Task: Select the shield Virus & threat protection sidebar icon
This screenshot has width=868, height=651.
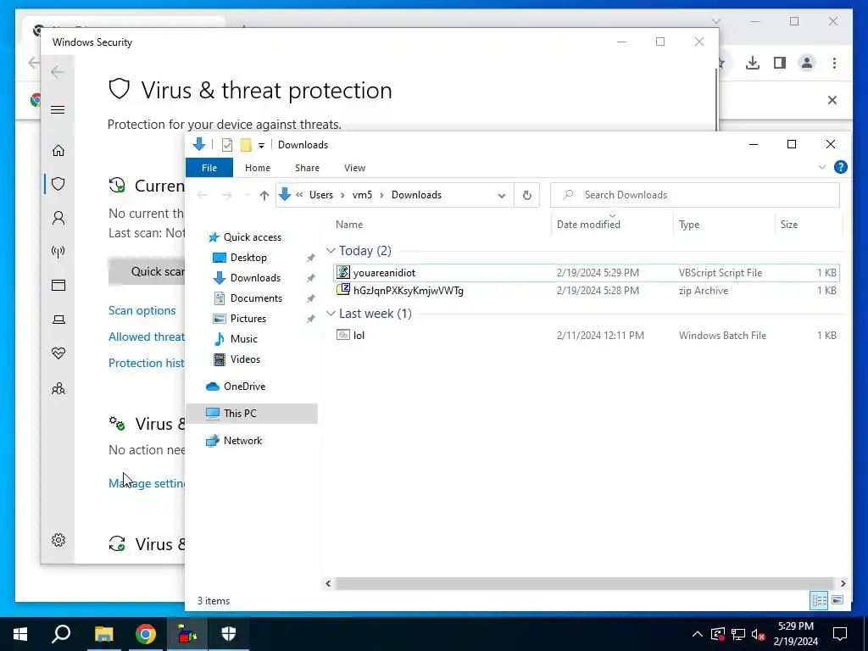Action: point(58,184)
